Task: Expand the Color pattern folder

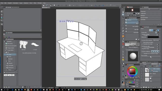Action: coord(6,43)
